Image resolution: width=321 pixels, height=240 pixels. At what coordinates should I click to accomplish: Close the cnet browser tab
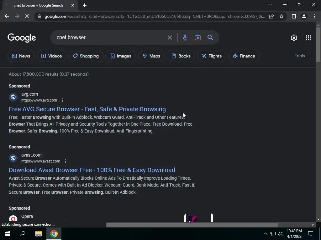click(x=73, y=6)
